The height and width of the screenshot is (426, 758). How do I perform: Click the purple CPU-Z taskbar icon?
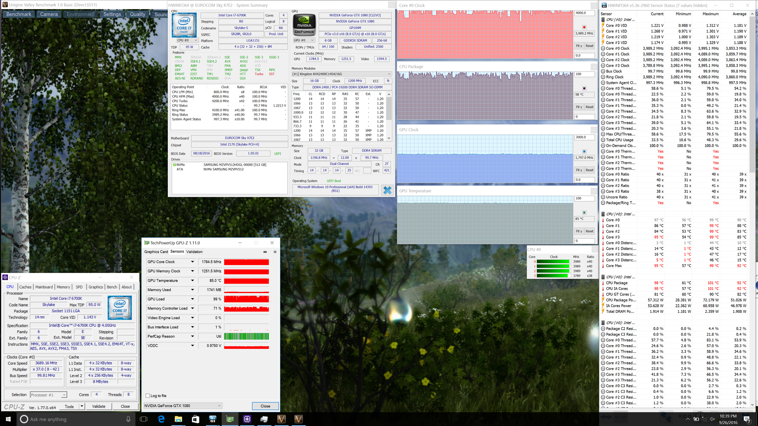247,419
